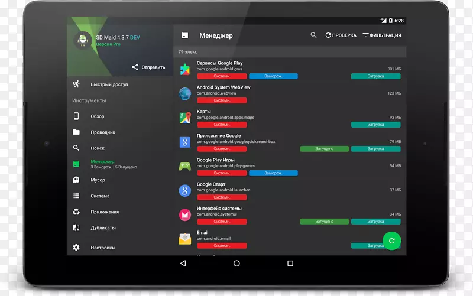The image size is (473, 296).
Task: Click the green icon beside Менеджер sidebar item
Action: 76,164
